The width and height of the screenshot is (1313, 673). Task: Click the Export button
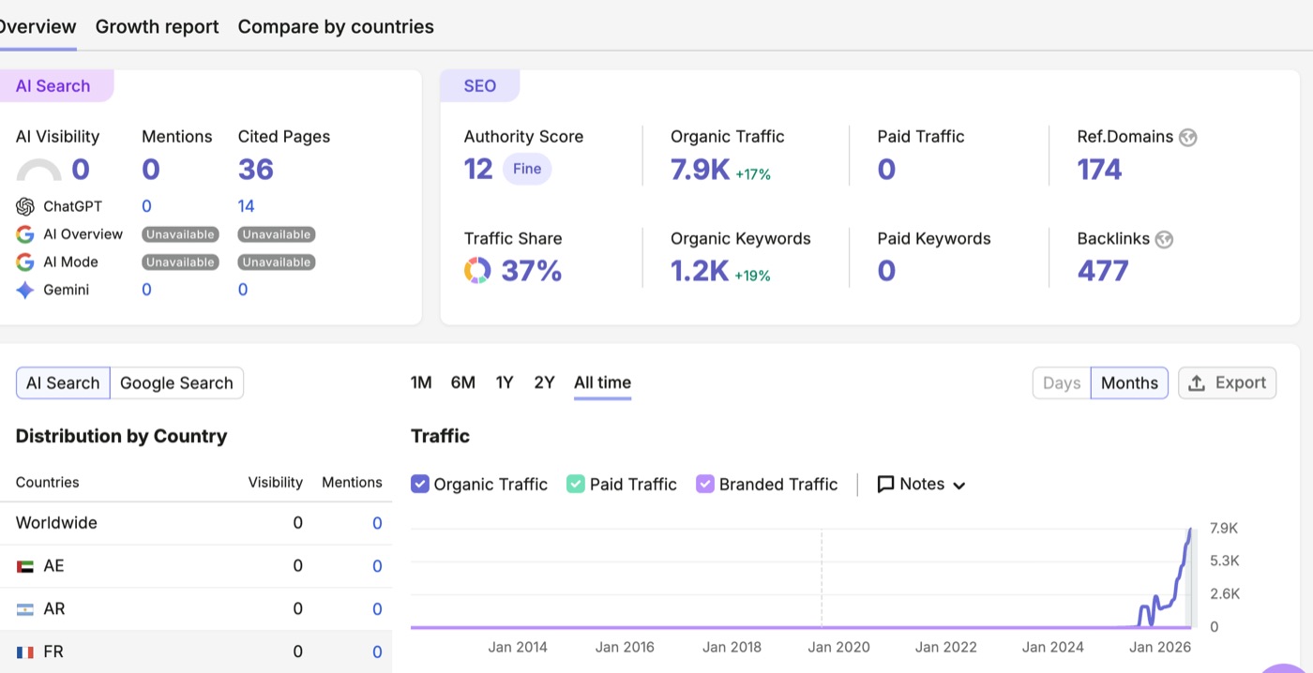pyautogui.click(x=1227, y=382)
